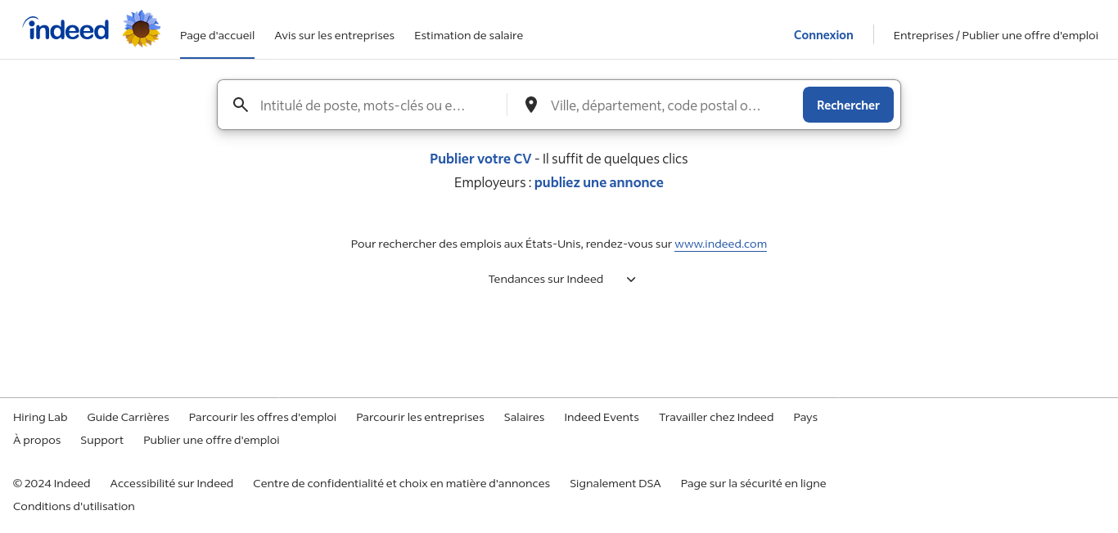Open Entreprises / Publier une offre d'emploi
Screen dimensions: 1118x533
coord(995,35)
